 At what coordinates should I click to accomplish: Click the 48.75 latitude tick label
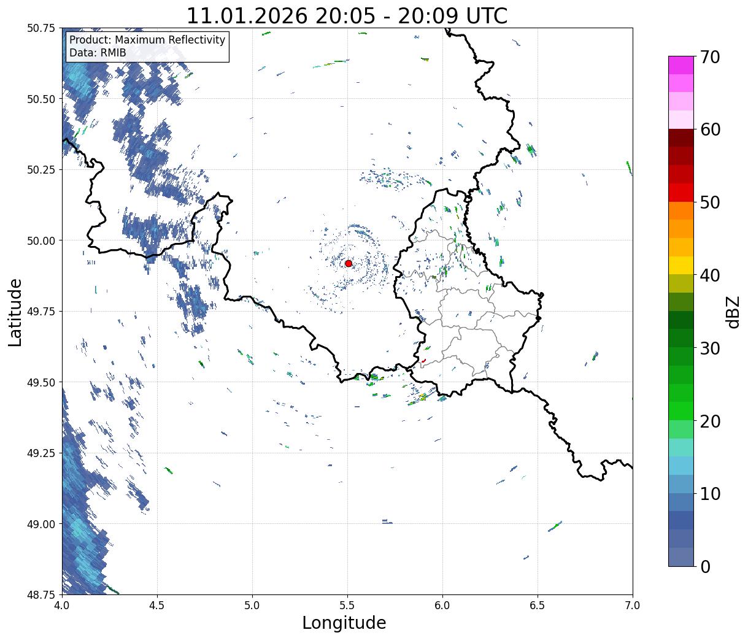(41, 594)
